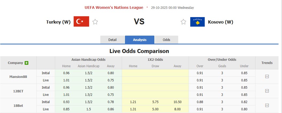This screenshot has height=113, width=282.
Task: Switch to the Detail tab
Action: pos(112,40)
